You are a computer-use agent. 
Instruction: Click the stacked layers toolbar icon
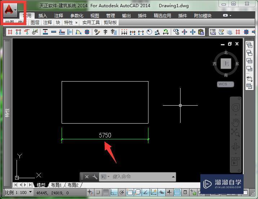230,32
